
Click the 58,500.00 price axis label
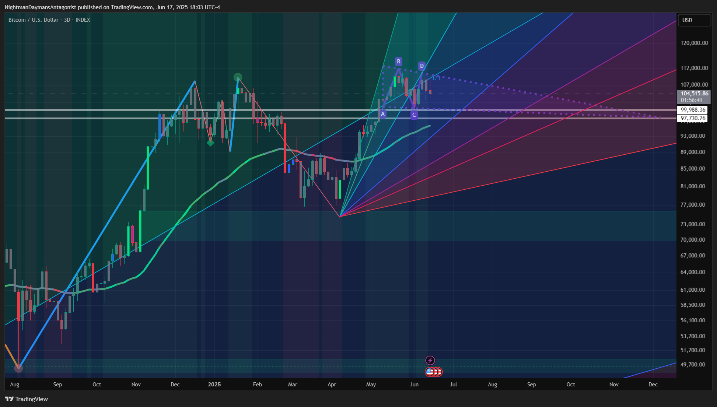[693, 305]
